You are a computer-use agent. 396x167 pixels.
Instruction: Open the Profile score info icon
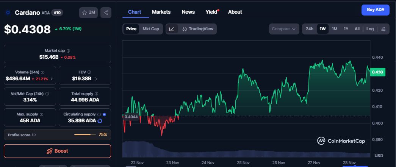34,135
